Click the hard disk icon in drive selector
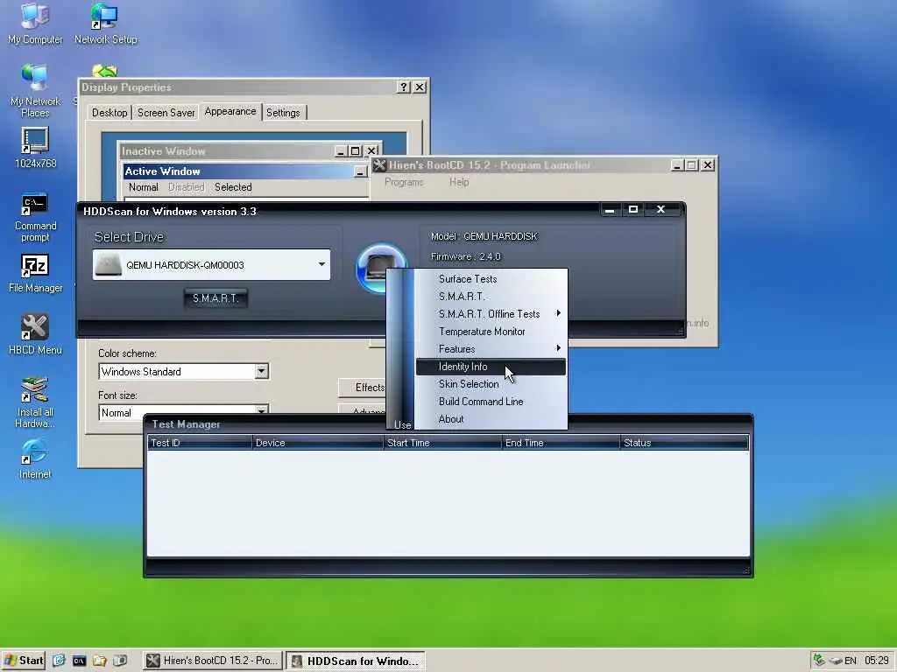The width and height of the screenshot is (897, 672). pos(108,264)
